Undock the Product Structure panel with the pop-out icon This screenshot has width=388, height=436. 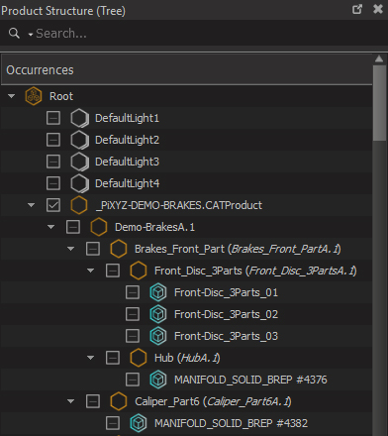click(x=357, y=9)
